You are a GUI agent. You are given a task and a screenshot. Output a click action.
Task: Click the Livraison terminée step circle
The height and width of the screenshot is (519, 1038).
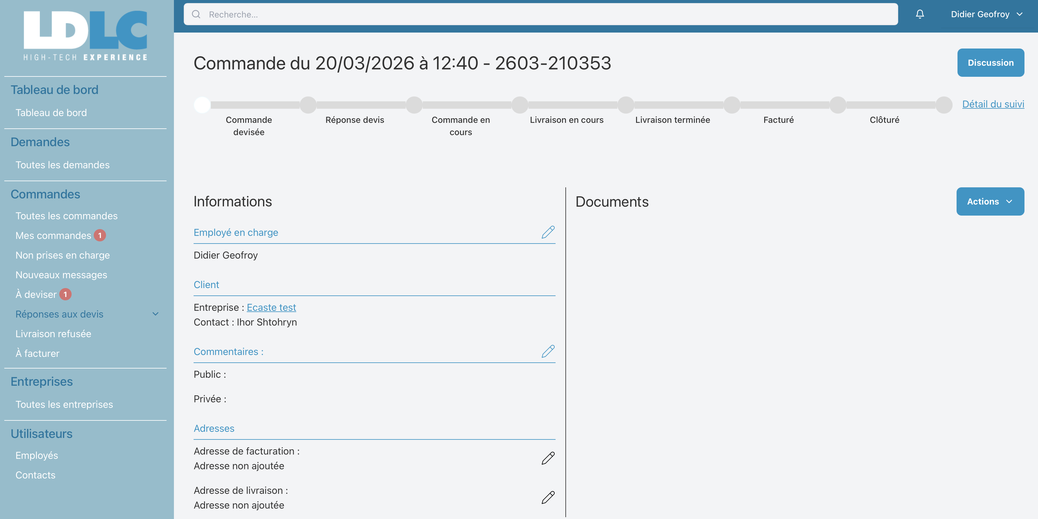click(x=626, y=105)
